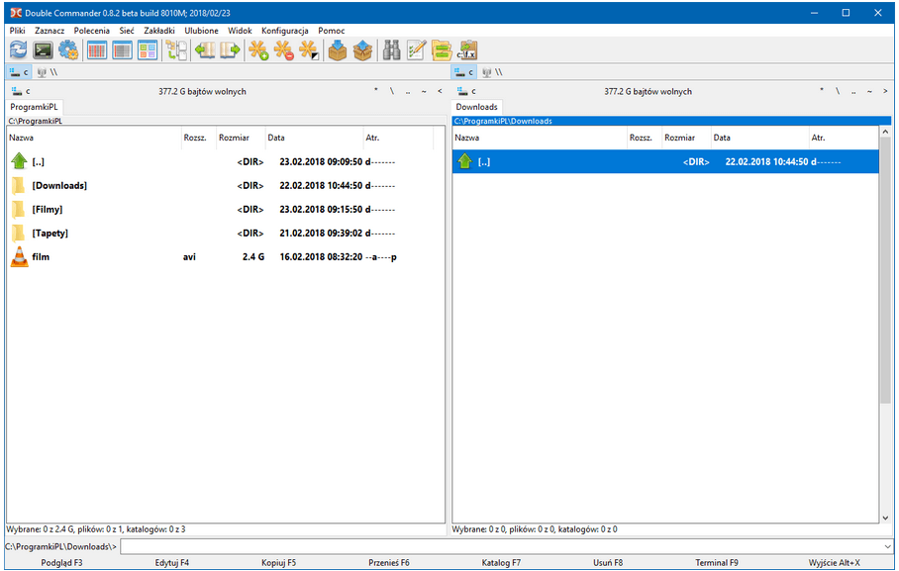
Task: Sort left panel by Nazwa column header
Action: tap(94, 138)
